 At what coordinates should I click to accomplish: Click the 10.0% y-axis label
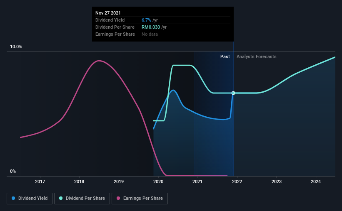point(16,47)
